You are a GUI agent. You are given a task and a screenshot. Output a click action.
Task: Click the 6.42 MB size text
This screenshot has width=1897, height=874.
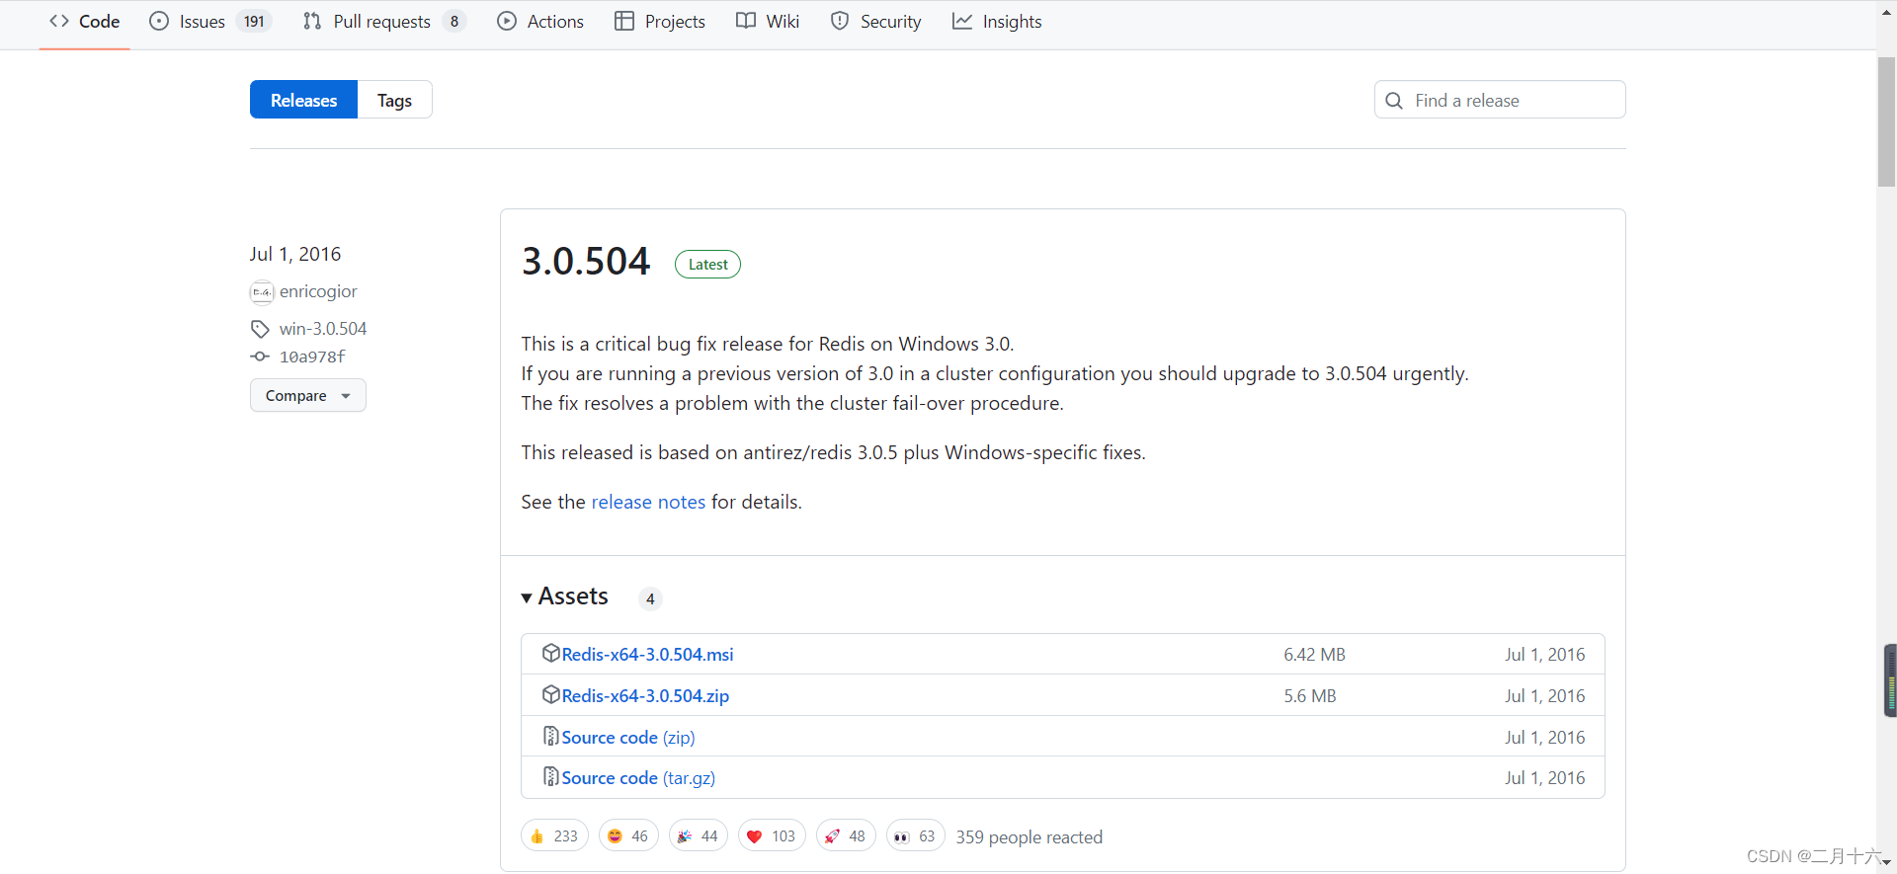click(1314, 654)
